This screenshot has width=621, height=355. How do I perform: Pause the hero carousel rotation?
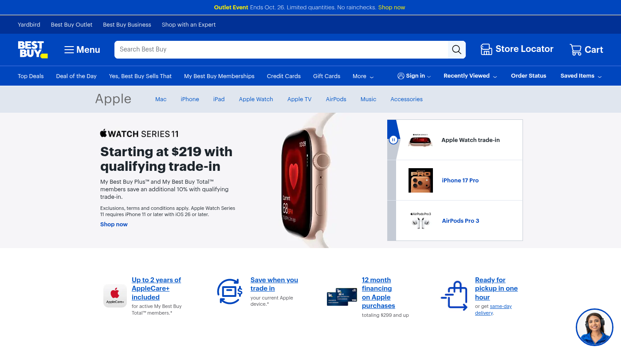point(393,140)
